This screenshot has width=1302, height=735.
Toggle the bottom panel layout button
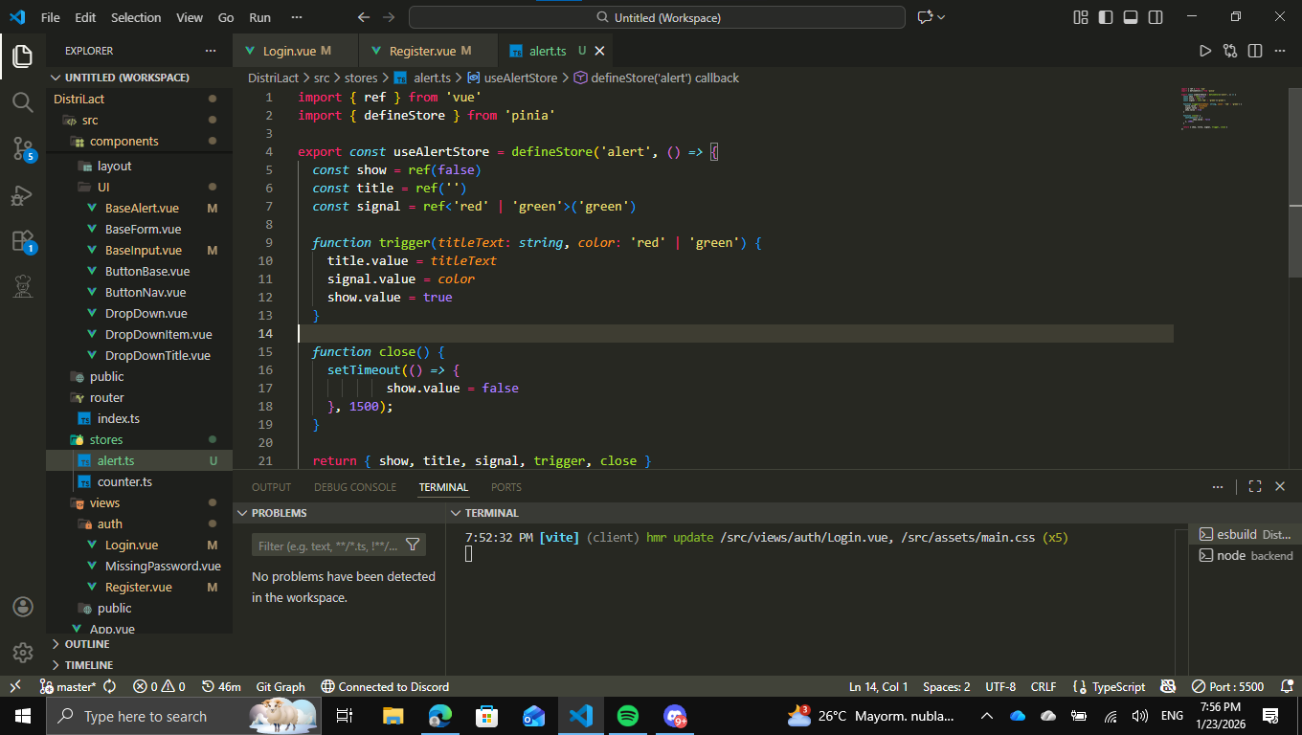tap(1131, 17)
